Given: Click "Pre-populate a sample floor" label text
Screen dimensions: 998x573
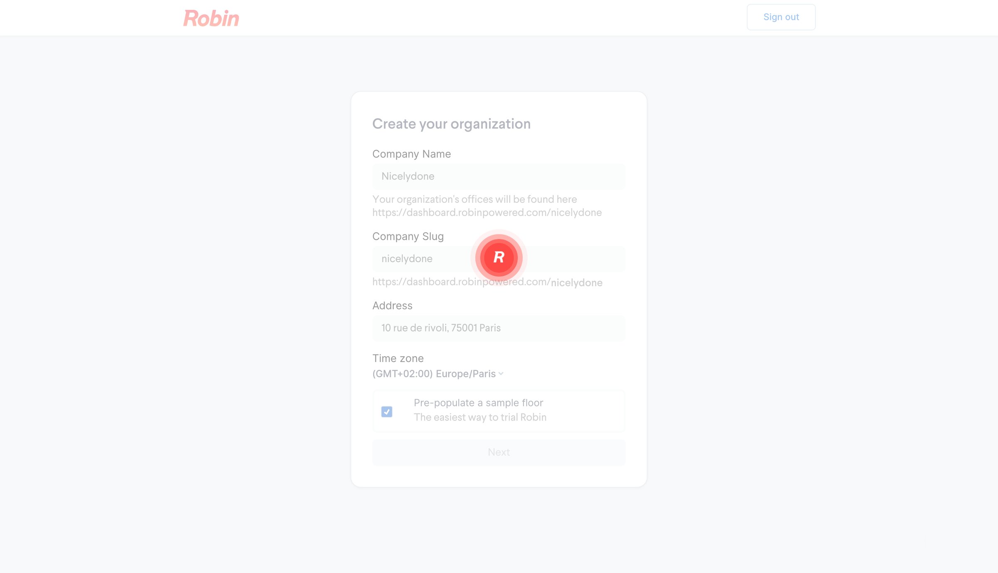Looking at the screenshot, I should pos(478,403).
